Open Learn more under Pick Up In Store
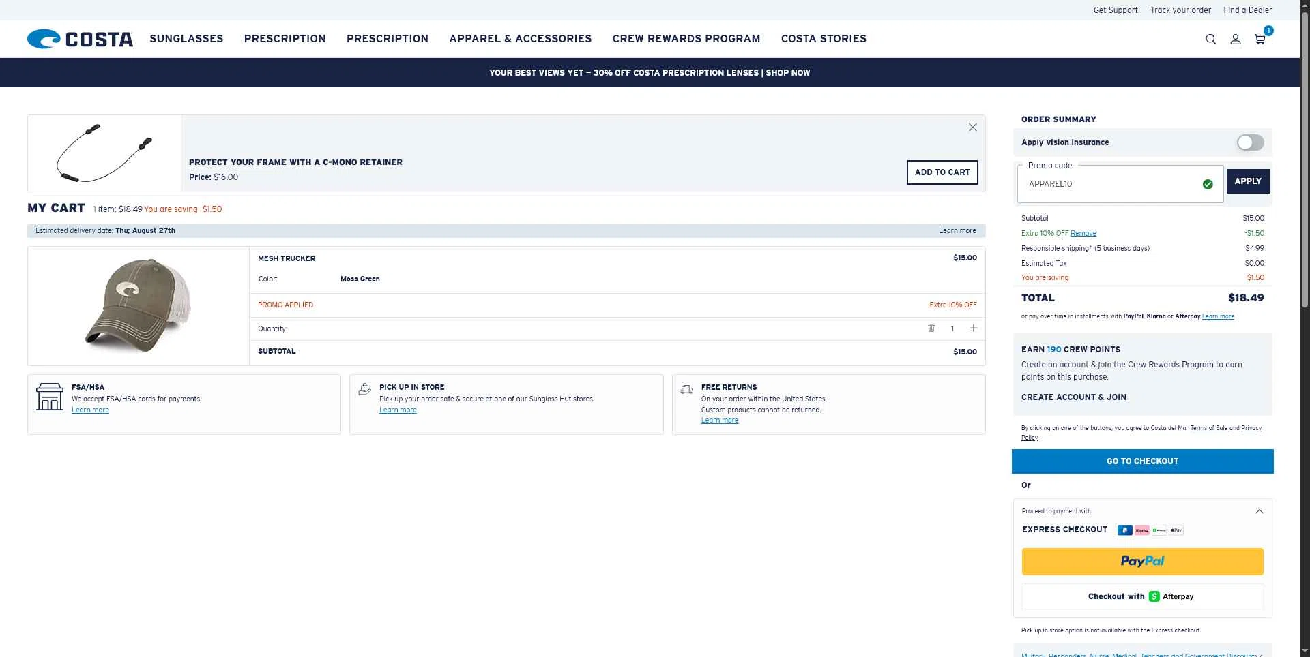This screenshot has width=1310, height=657. (398, 410)
